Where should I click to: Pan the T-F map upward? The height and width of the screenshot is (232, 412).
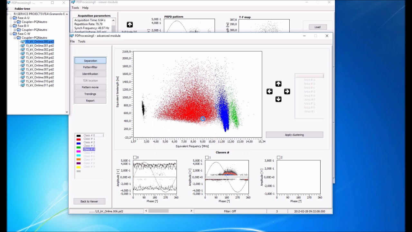click(278, 84)
